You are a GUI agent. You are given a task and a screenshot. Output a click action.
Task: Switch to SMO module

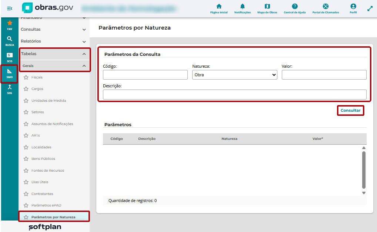[x=10, y=74]
